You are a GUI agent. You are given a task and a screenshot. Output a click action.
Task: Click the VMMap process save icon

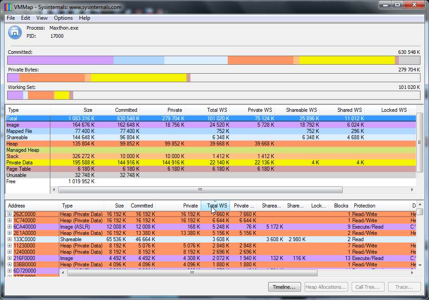pyautogui.click(x=15, y=32)
